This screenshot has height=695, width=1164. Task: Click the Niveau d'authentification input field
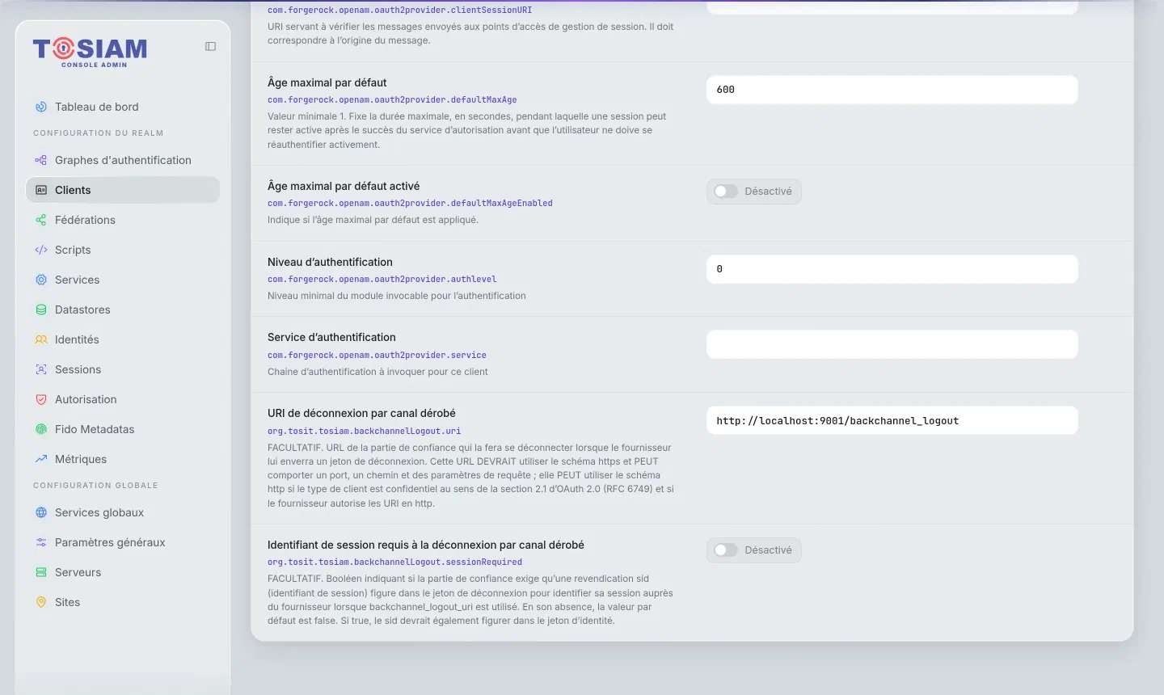click(x=892, y=269)
